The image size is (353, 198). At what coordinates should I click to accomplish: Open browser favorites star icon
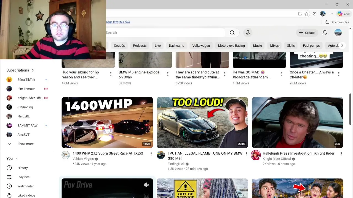click(306, 14)
